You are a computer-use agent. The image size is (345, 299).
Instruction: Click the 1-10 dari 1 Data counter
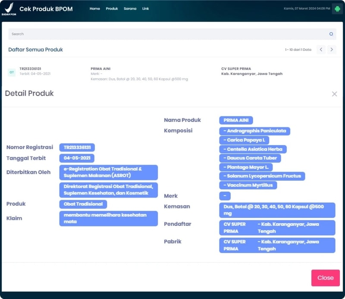(298, 50)
